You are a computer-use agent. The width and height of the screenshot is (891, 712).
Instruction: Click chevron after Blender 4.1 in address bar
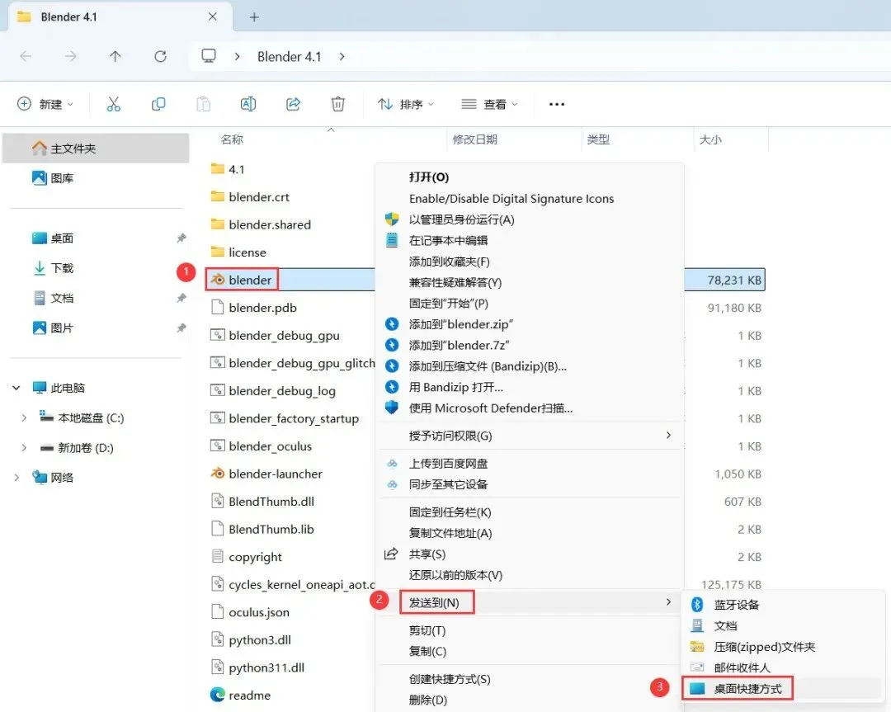click(342, 56)
